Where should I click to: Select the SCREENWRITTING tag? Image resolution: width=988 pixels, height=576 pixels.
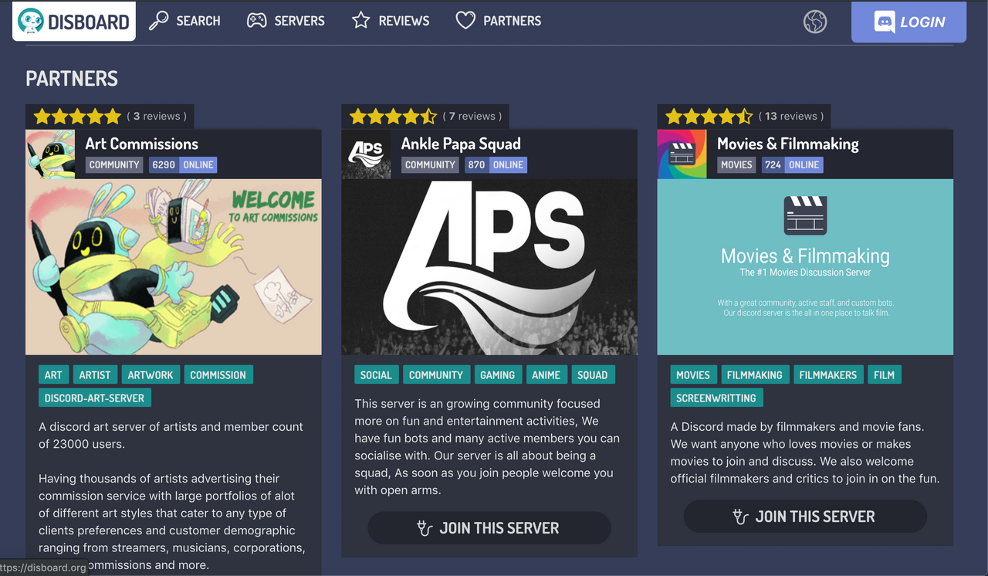tap(716, 398)
